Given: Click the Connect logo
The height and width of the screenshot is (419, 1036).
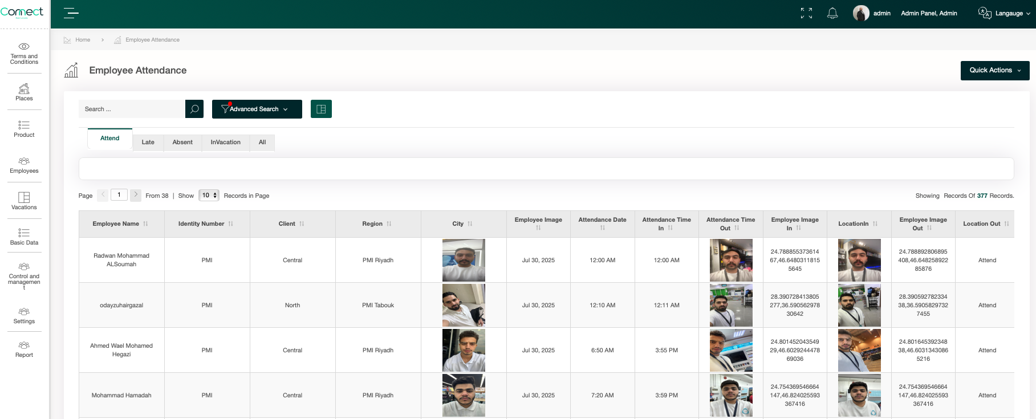Looking at the screenshot, I should pos(22,12).
